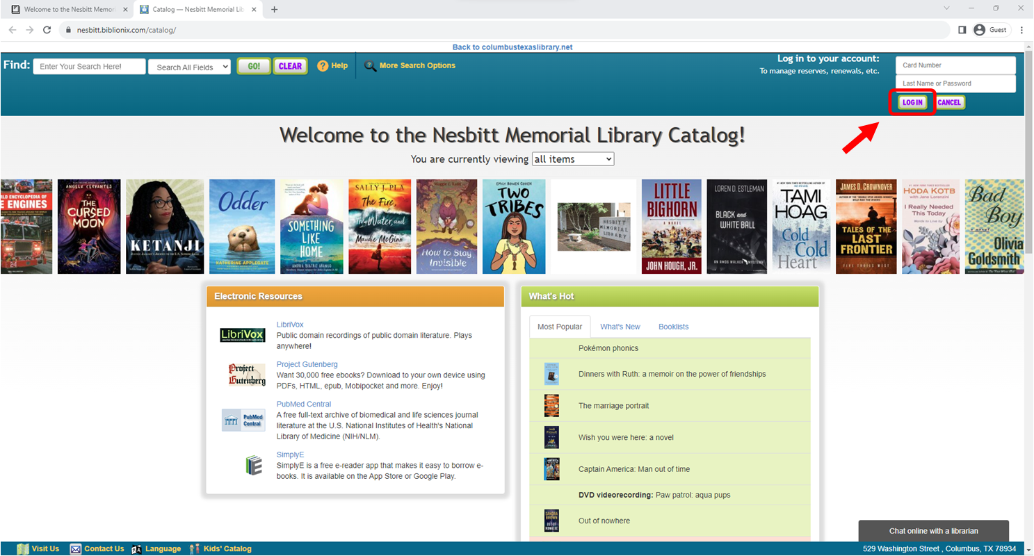1034x556 pixels.
Task: Click the Help question mark icon
Action: click(x=323, y=66)
